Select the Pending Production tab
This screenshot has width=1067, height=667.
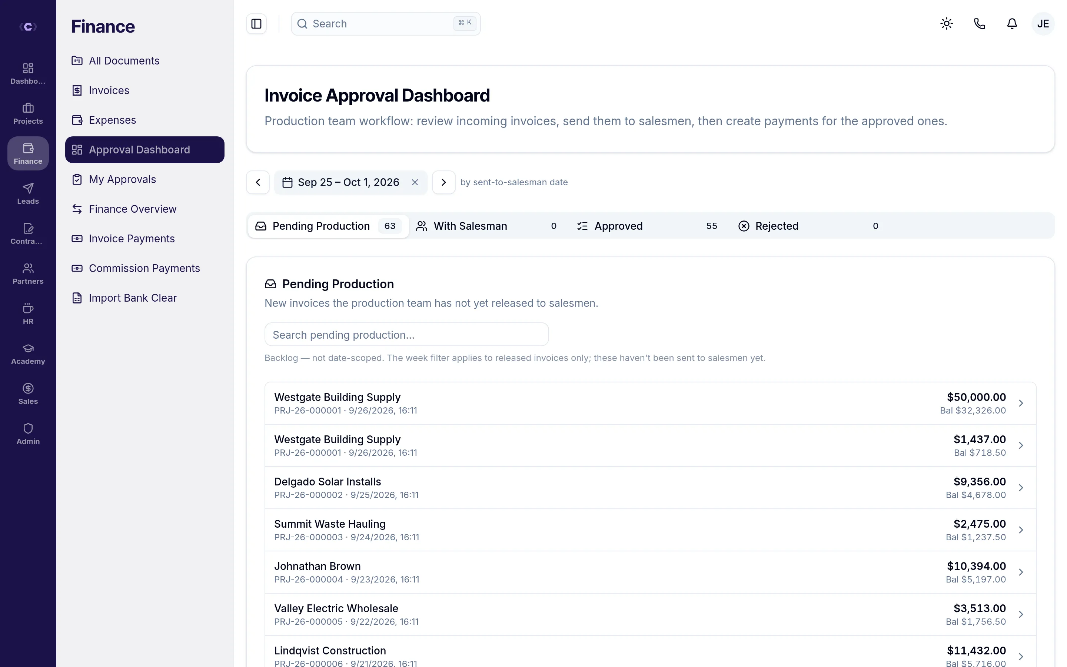[x=329, y=226]
